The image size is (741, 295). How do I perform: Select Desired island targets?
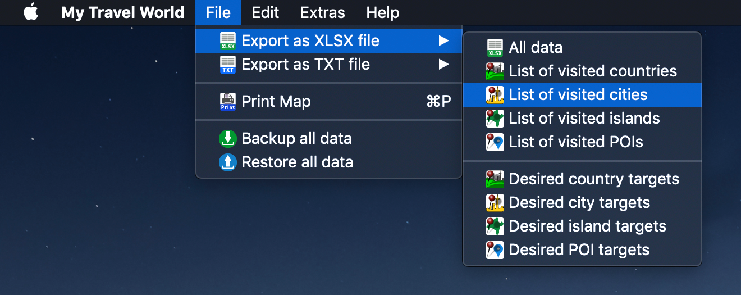(x=582, y=226)
